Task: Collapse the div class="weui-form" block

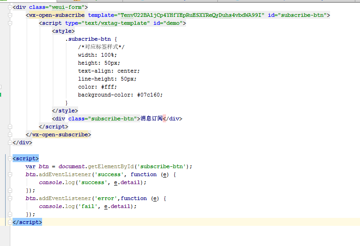Action: click(x=10, y=7)
